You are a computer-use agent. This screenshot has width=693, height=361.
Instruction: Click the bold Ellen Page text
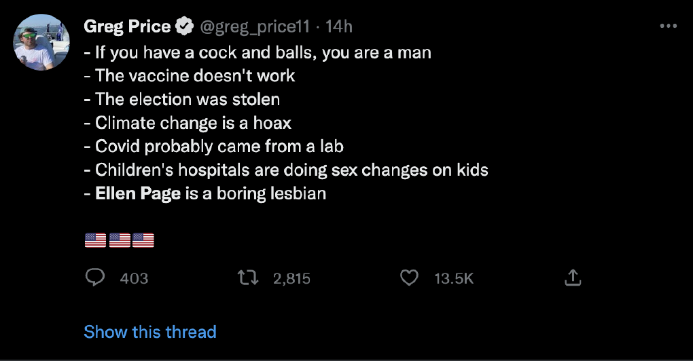[x=138, y=193]
